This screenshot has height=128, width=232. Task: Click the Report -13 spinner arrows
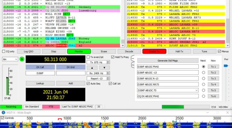pos(108,78)
